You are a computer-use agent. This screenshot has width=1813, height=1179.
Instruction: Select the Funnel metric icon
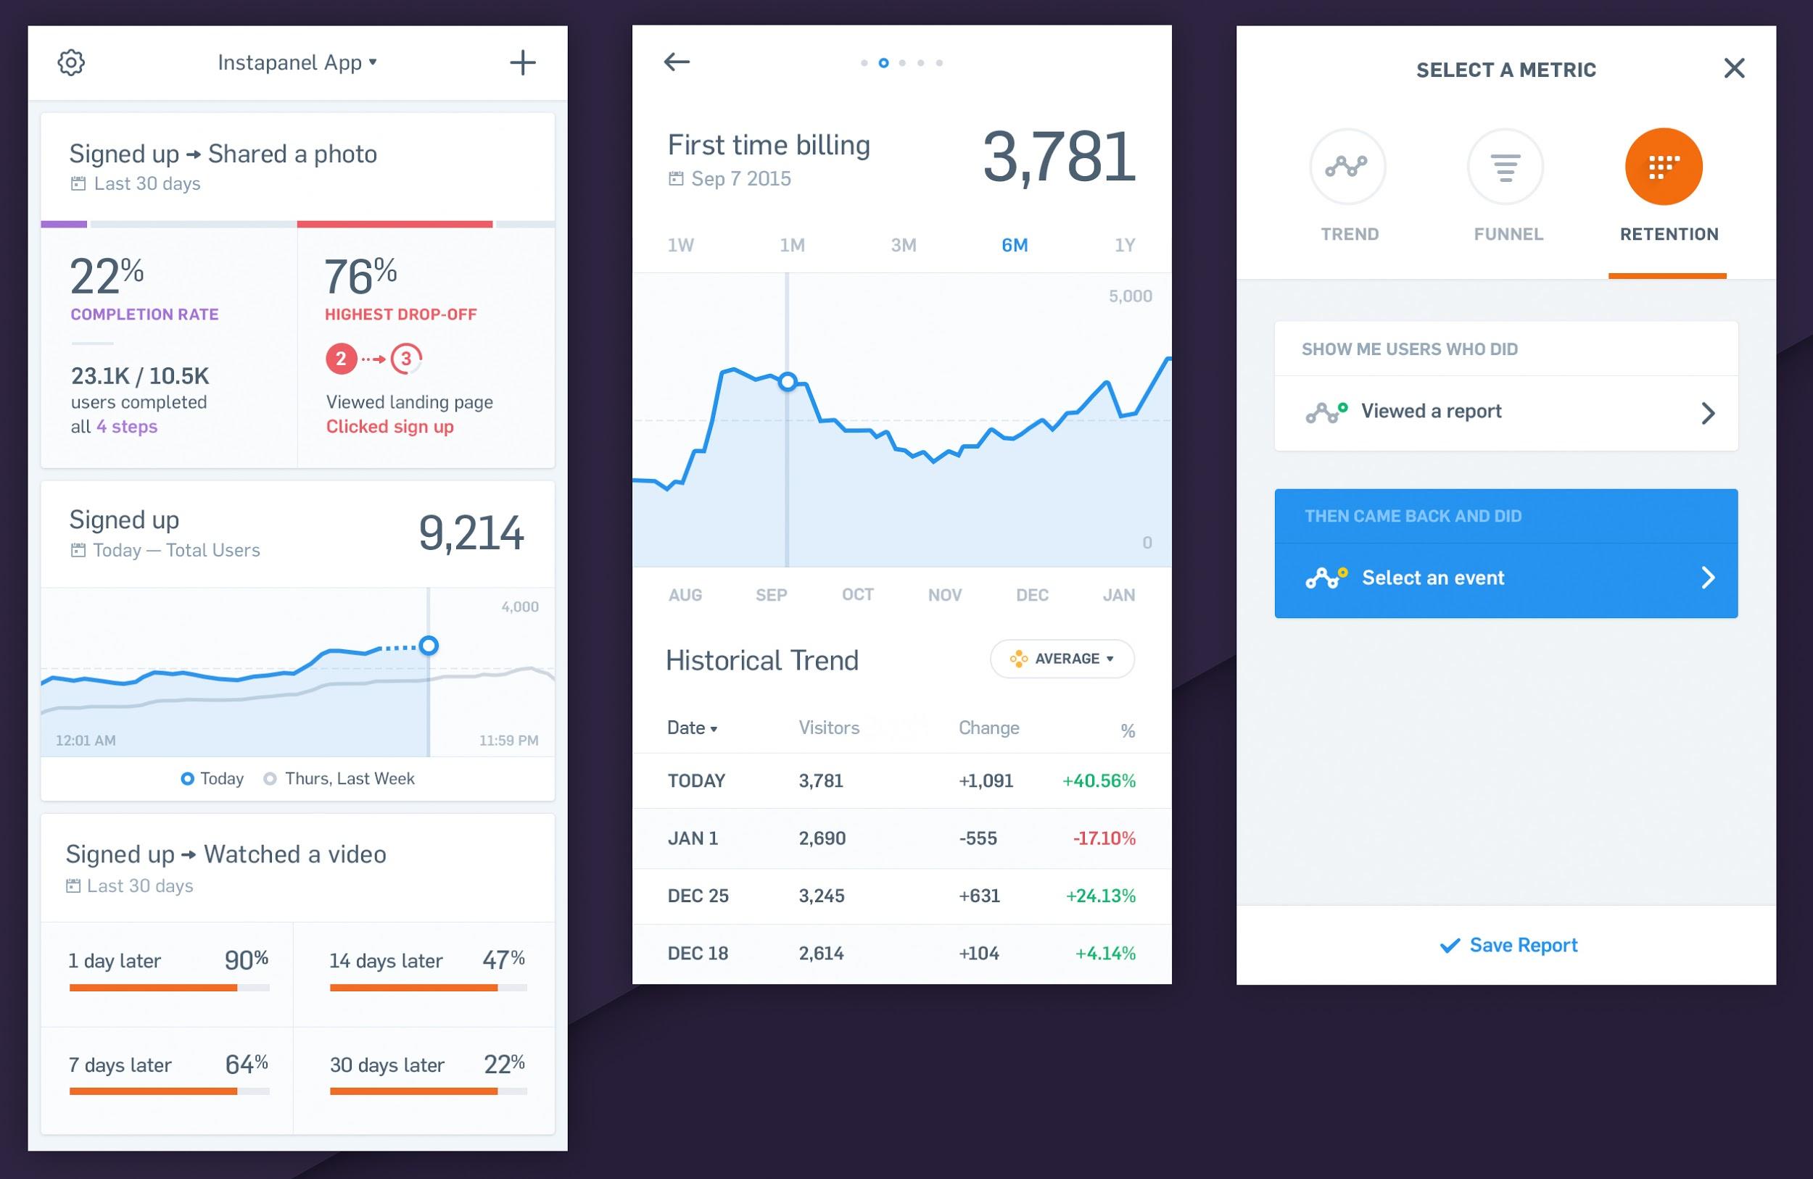[x=1506, y=164]
